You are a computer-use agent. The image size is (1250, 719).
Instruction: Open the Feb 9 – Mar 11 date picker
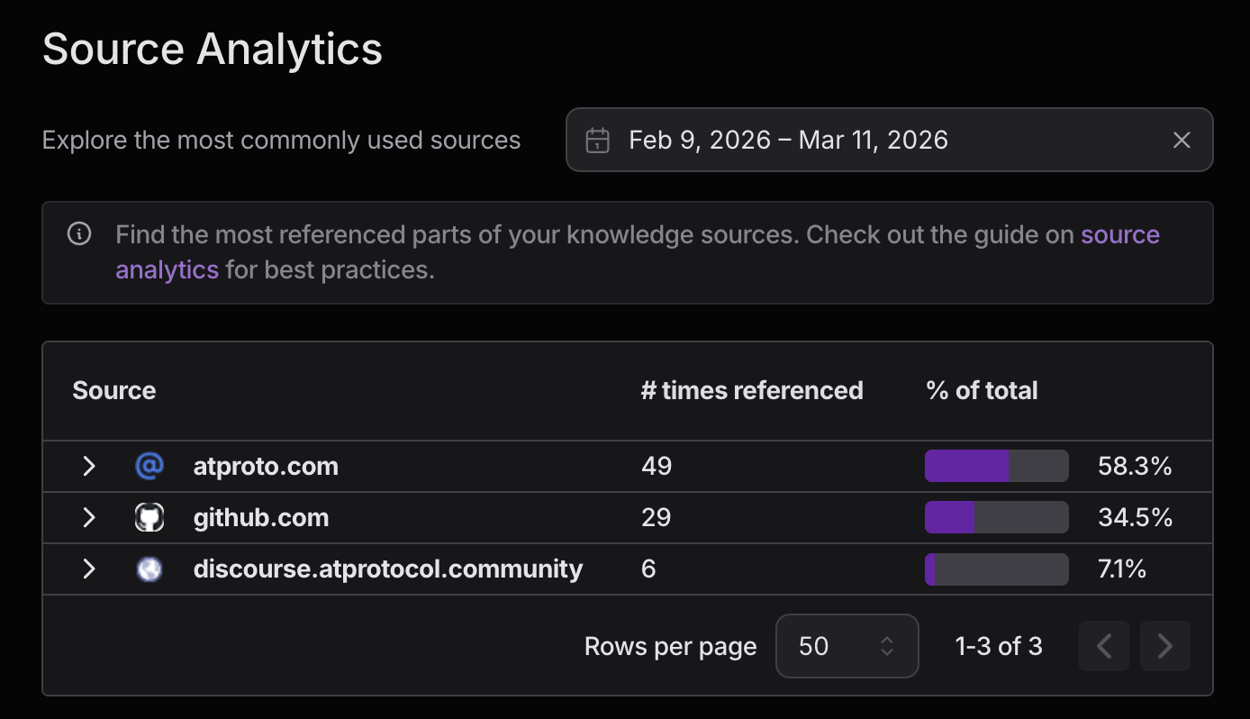click(x=788, y=141)
